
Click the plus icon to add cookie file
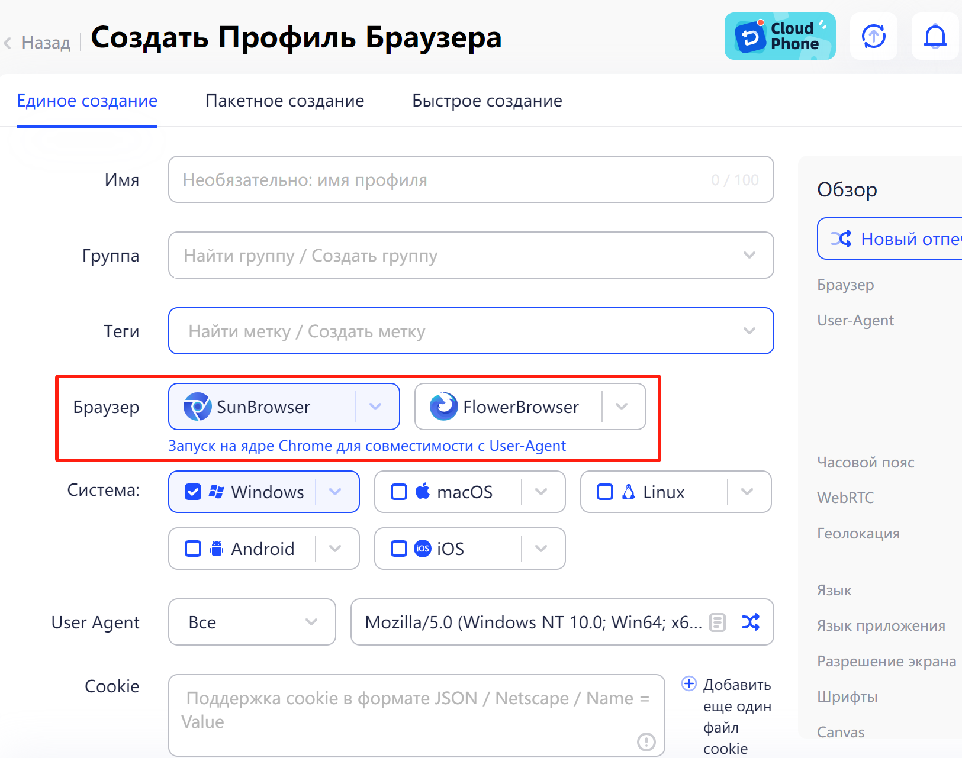tap(689, 683)
